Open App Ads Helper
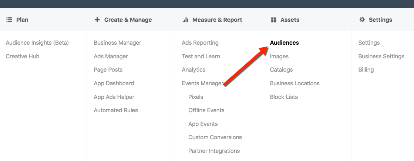 (114, 97)
